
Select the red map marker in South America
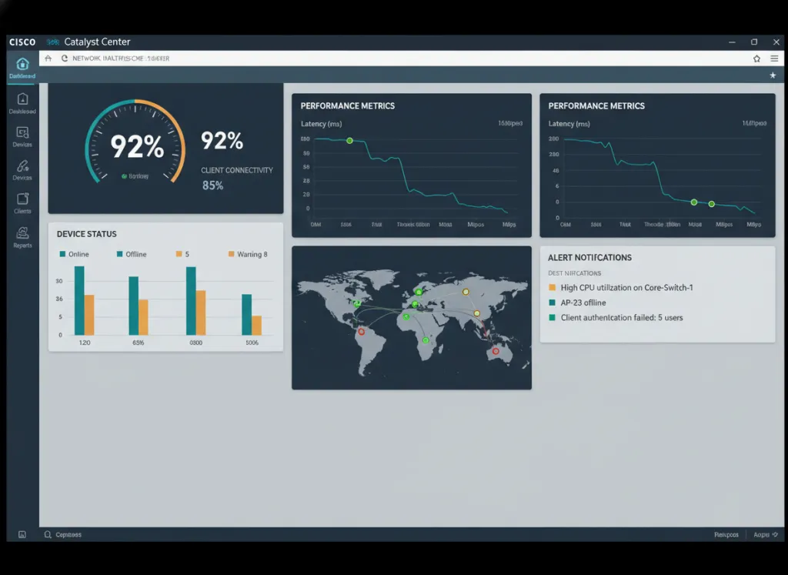[362, 332]
